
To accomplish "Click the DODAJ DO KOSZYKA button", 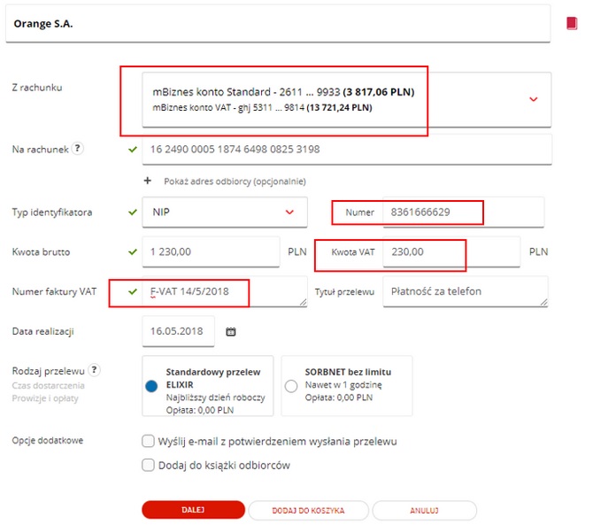I will click(x=308, y=510).
